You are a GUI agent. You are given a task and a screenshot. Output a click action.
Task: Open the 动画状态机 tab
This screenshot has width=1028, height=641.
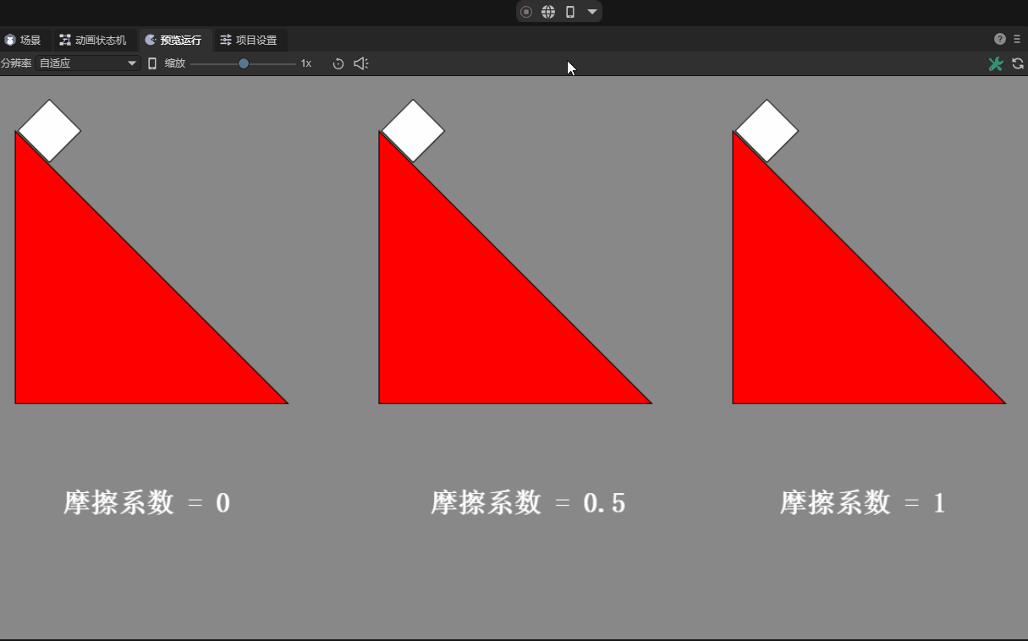click(93, 40)
